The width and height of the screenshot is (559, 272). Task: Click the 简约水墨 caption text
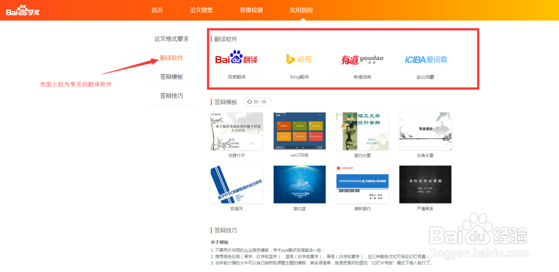(x=362, y=156)
